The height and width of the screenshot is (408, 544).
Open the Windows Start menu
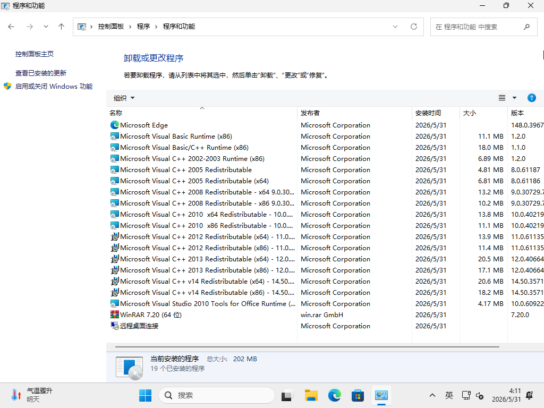(145, 395)
